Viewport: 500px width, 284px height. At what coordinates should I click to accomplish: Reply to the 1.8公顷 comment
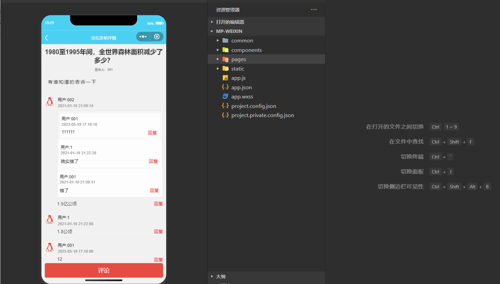159,232
